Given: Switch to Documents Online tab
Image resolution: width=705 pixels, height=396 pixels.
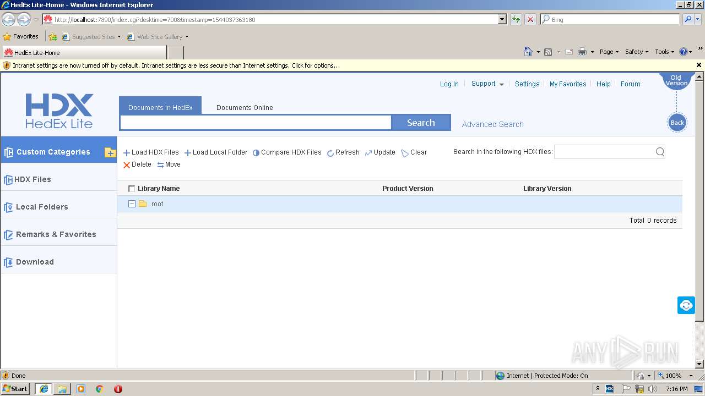Looking at the screenshot, I should click(x=245, y=107).
